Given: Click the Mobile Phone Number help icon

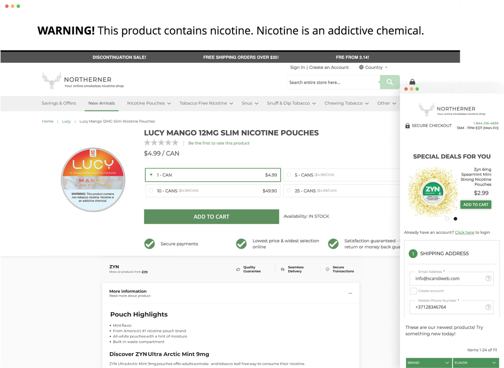Looking at the screenshot, I should click(x=488, y=307).
